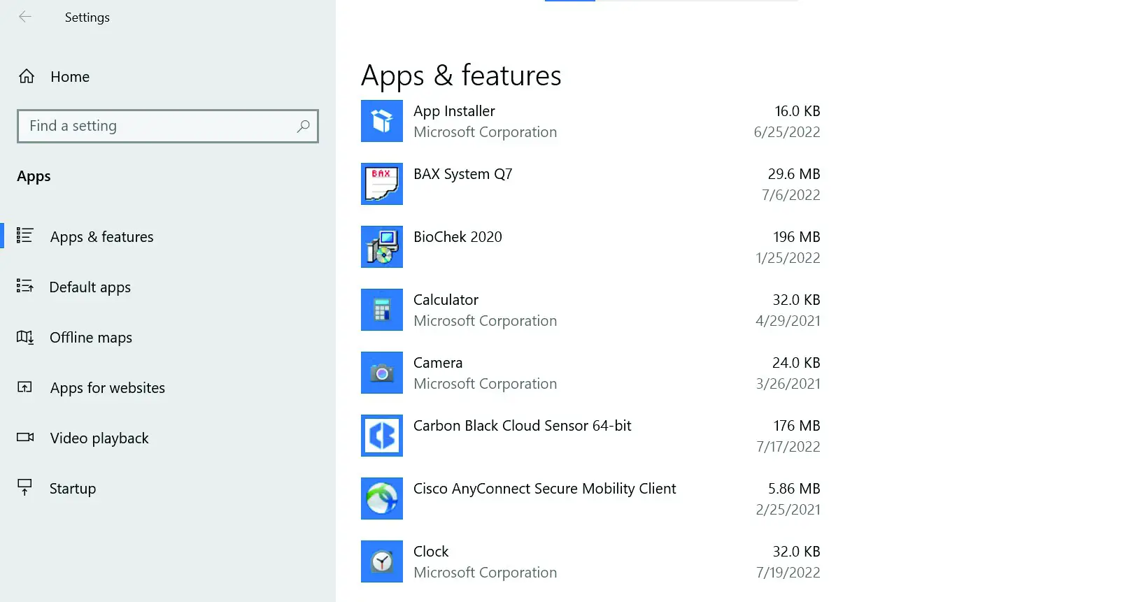
Task: Select the Camera app icon
Action: point(381,373)
